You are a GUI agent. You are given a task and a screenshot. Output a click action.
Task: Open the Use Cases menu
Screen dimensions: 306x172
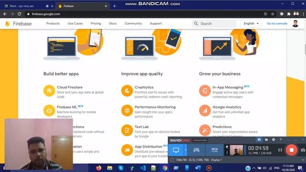(75, 23)
